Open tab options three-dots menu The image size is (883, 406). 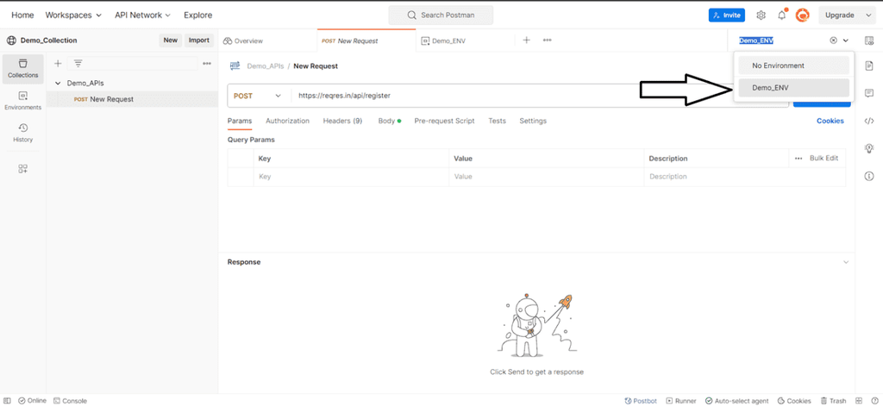point(547,40)
